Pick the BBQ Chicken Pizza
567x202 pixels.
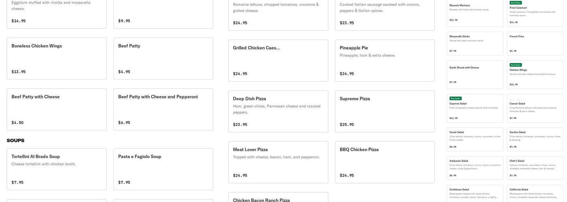[385, 162]
